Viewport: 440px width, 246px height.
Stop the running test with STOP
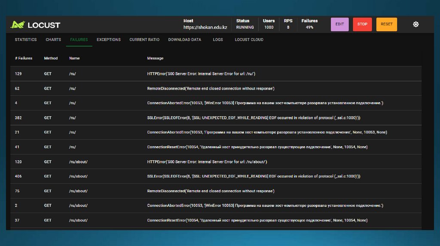click(362, 24)
